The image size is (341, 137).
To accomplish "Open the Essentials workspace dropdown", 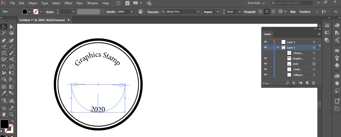I will 256,3.
